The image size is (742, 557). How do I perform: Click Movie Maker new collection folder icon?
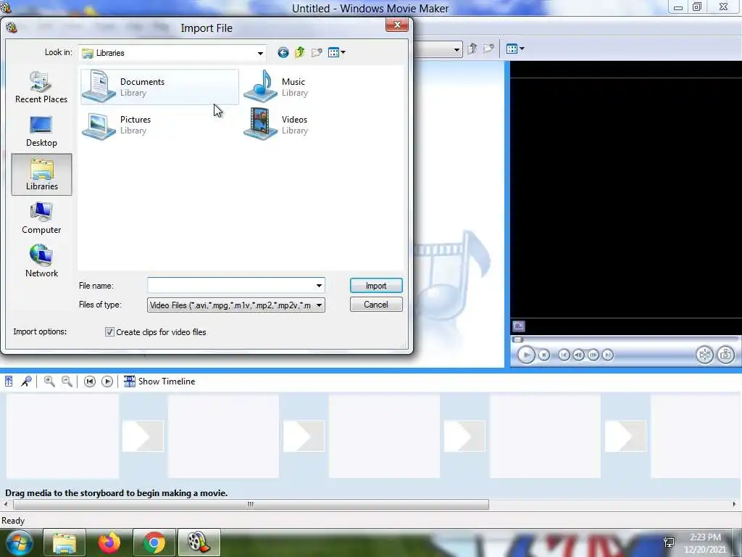click(488, 49)
